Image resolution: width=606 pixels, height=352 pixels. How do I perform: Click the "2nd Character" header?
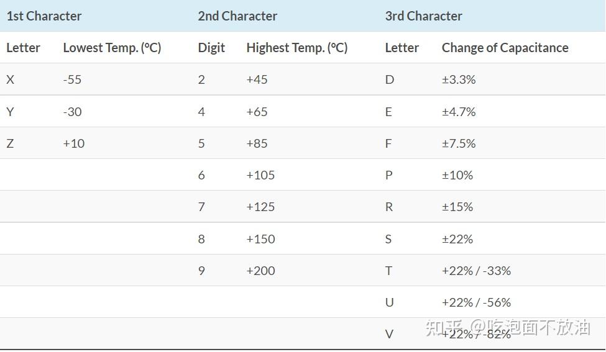[237, 16]
